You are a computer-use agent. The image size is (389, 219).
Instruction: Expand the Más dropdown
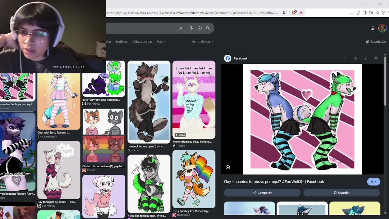tap(161, 42)
